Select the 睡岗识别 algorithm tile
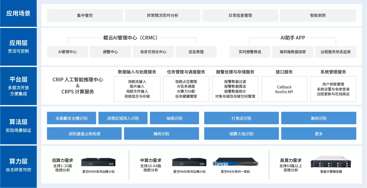Viewport: 367px width, 188px height. tap(161, 133)
